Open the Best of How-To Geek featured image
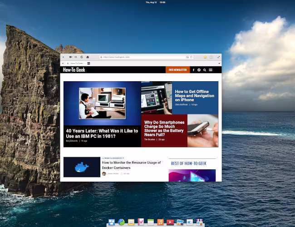This screenshot has width=295, height=227. pyautogui.click(x=192, y=175)
